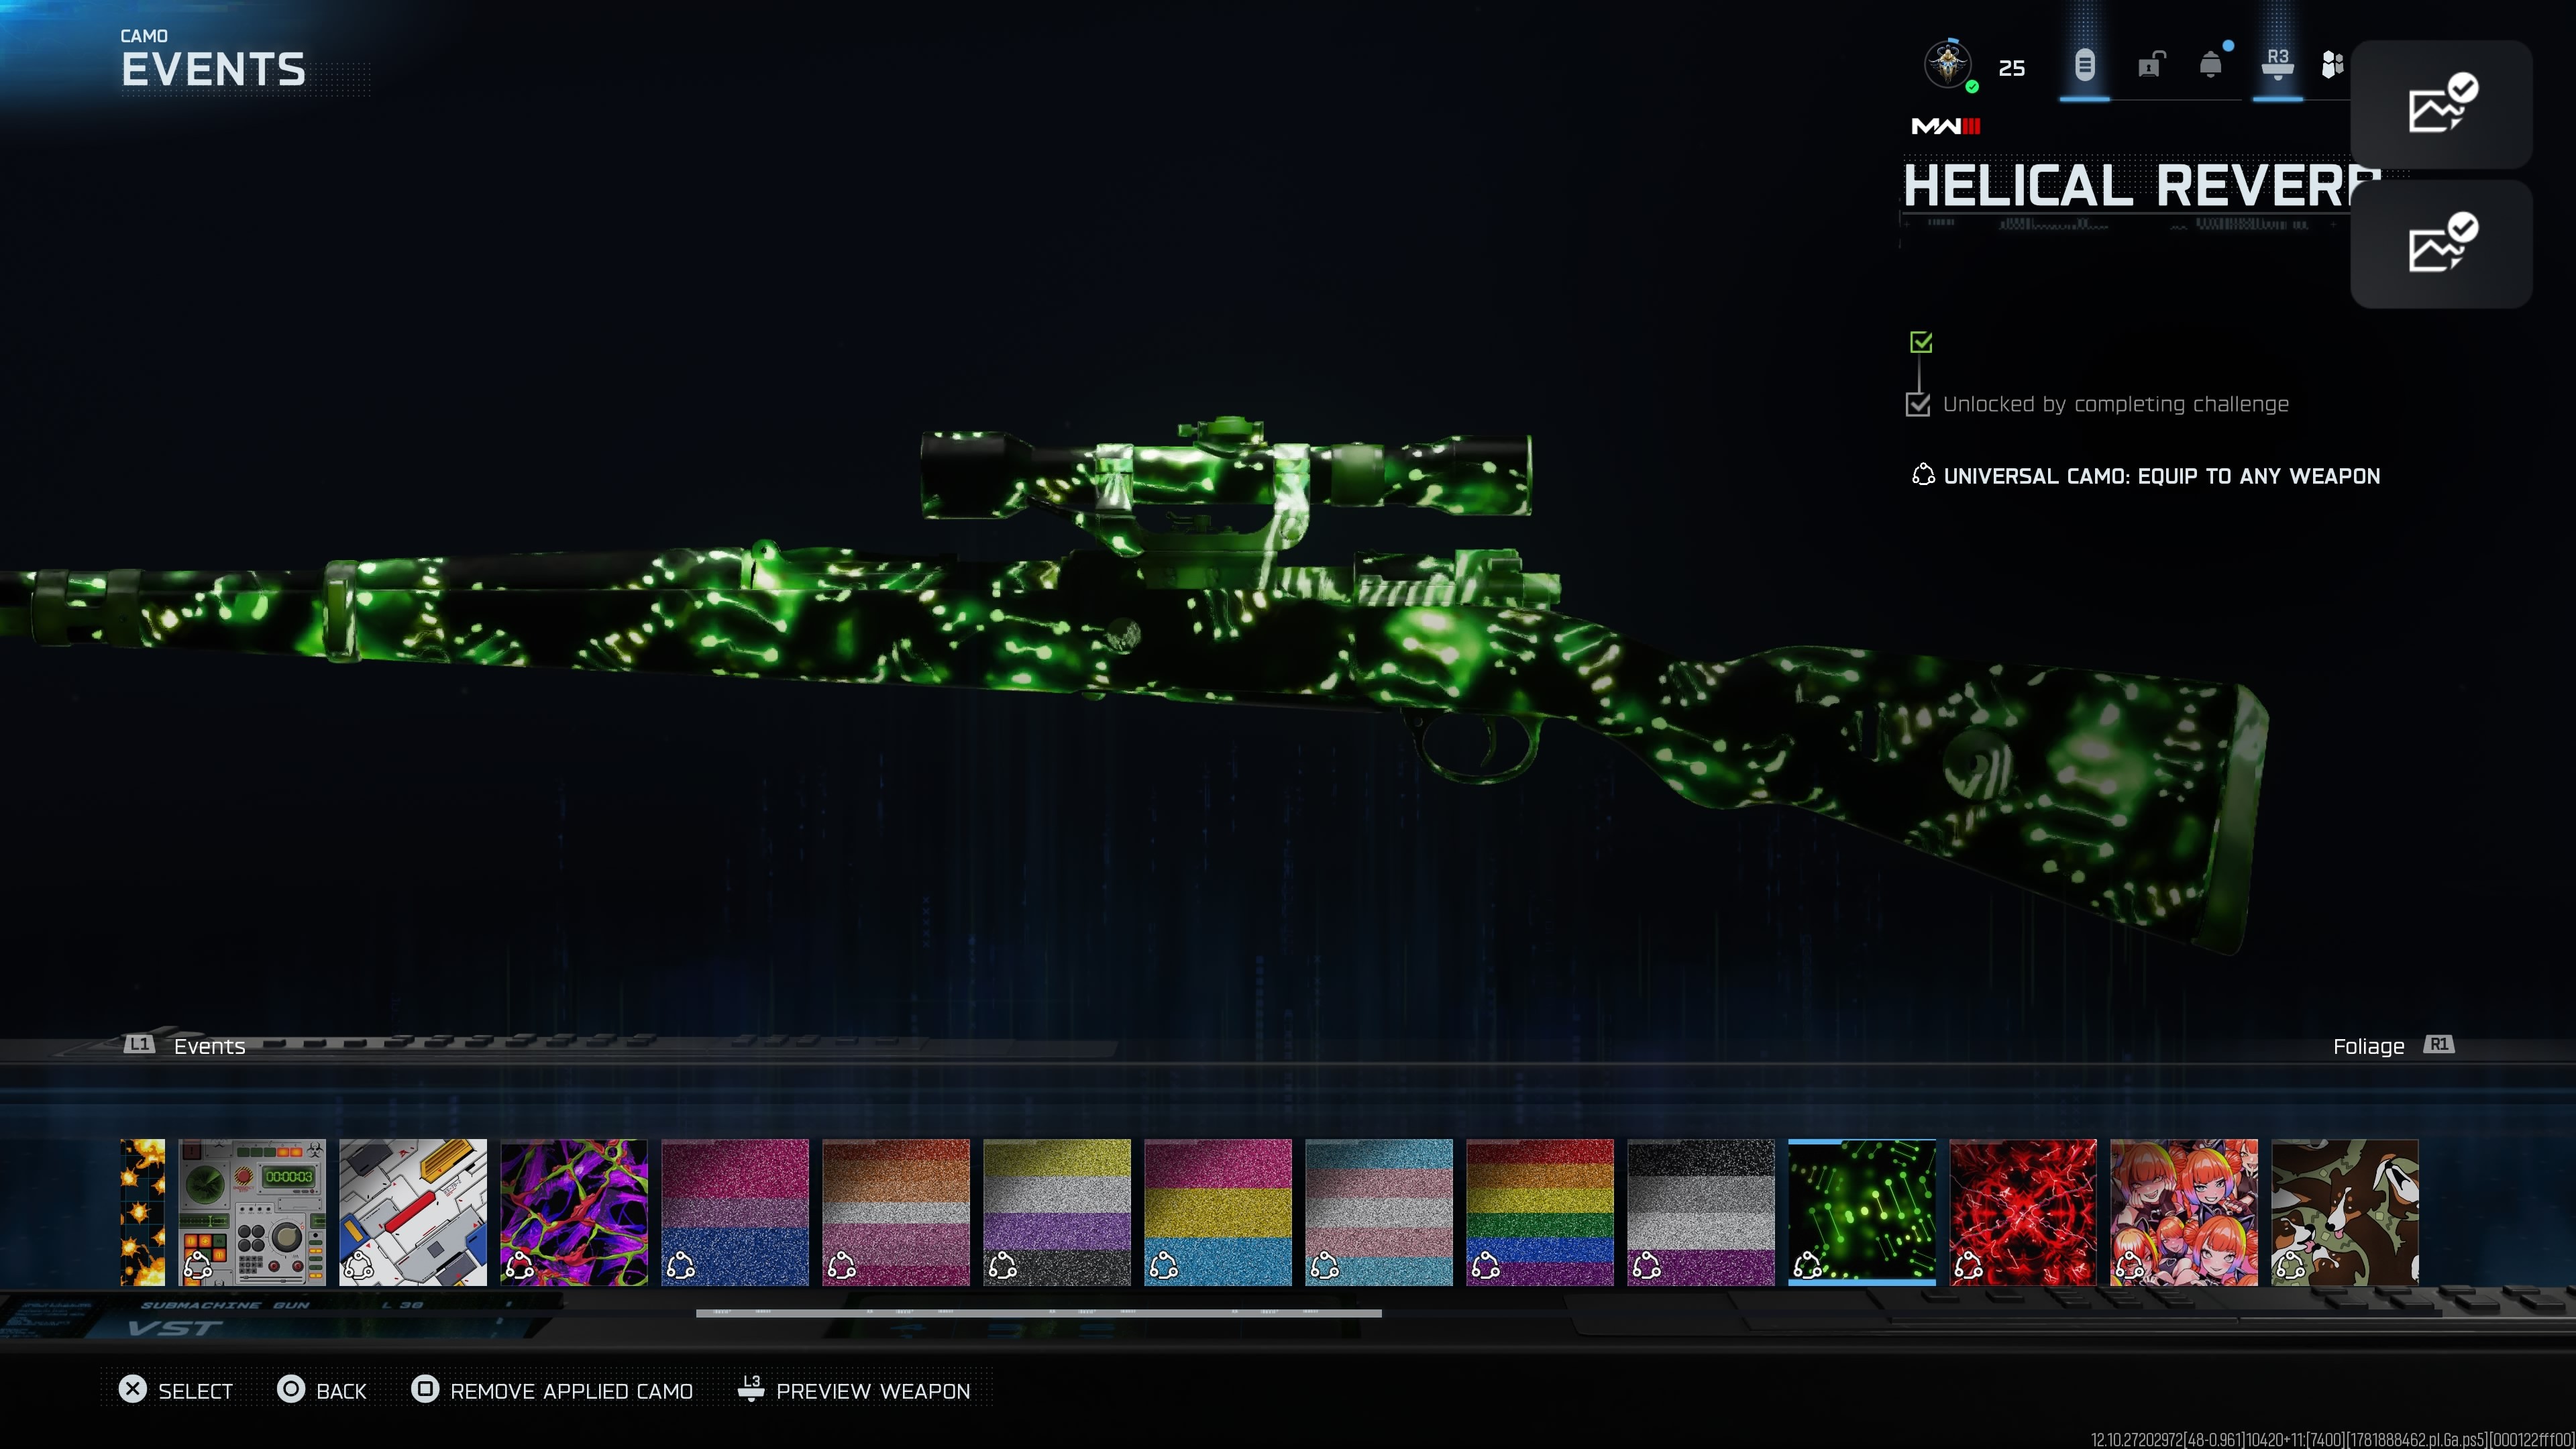Open the notifications bell icon
Viewport: 2576px width, 1449px height.
[x=2211, y=66]
